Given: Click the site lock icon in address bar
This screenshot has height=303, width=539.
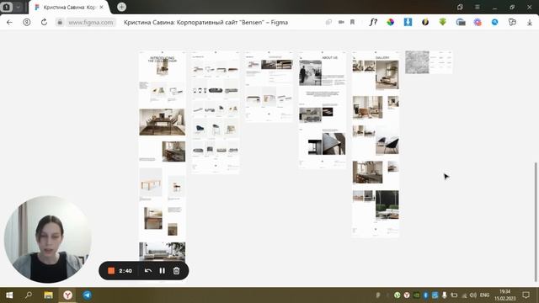Looking at the screenshot, I should click(x=60, y=23).
